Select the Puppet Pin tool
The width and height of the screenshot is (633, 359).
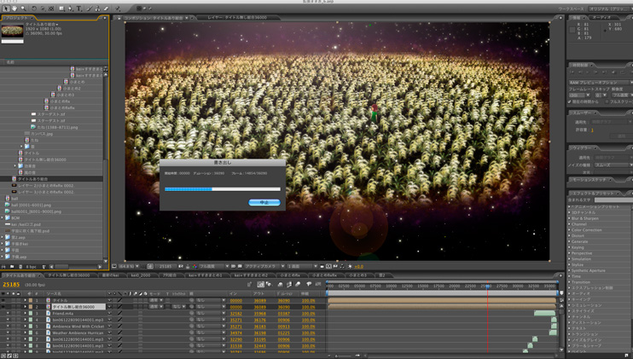[118, 9]
